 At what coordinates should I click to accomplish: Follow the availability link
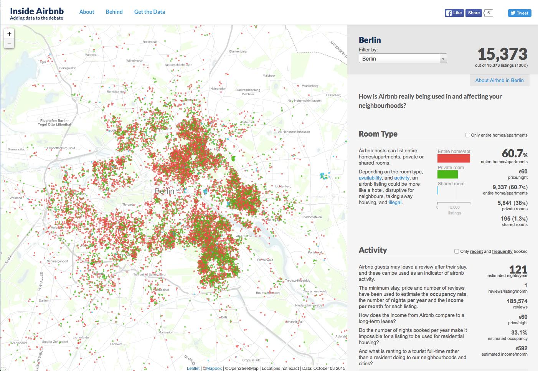370,178
